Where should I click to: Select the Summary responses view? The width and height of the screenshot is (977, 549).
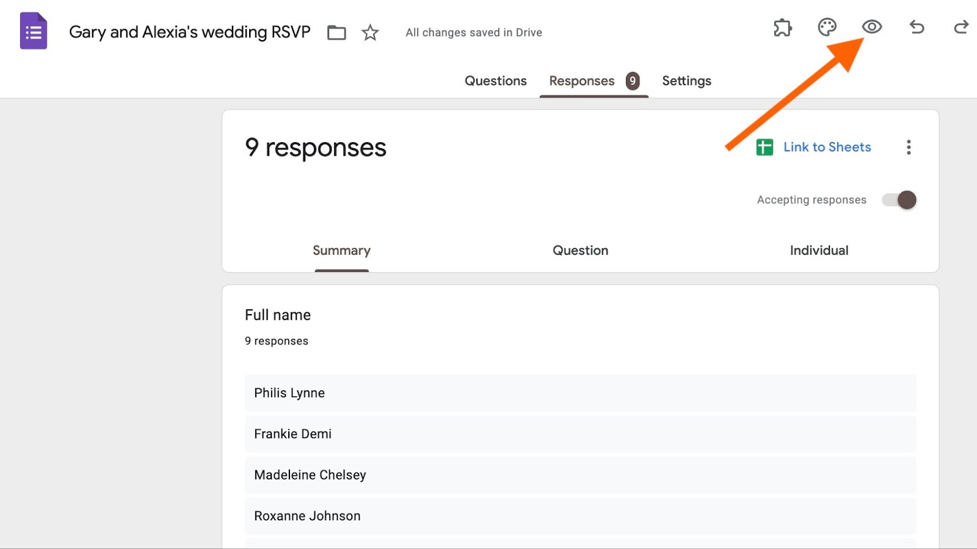[x=341, y=251]
